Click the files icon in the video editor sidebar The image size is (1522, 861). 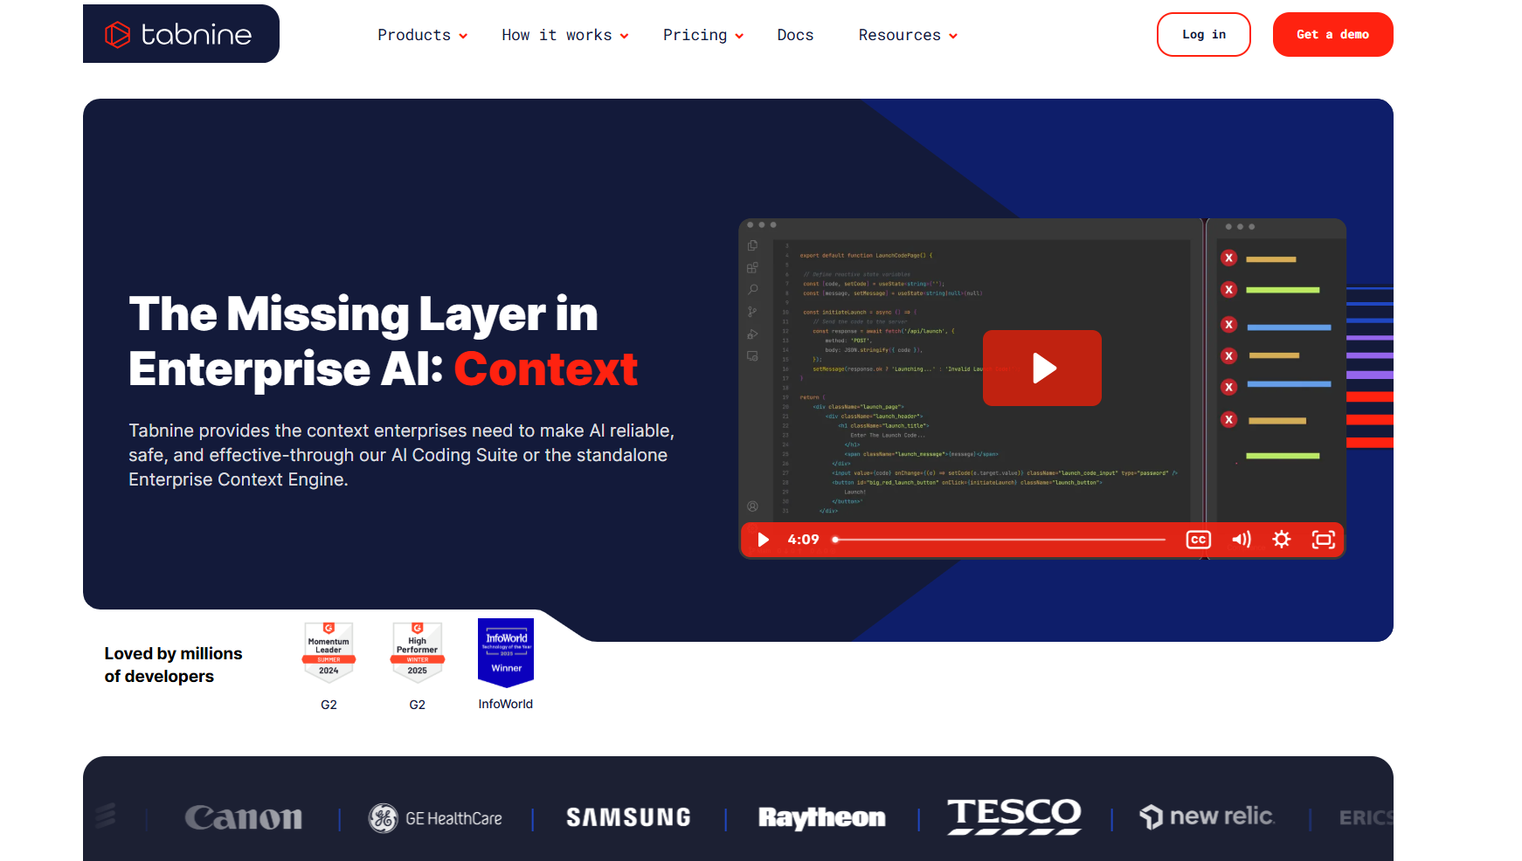coord(752,246)
